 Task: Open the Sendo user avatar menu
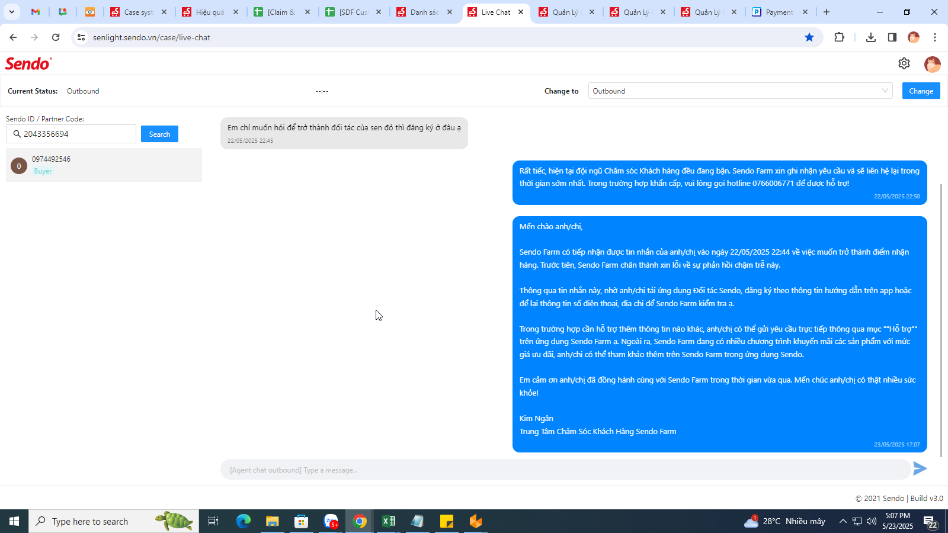(x=932, y=64)
